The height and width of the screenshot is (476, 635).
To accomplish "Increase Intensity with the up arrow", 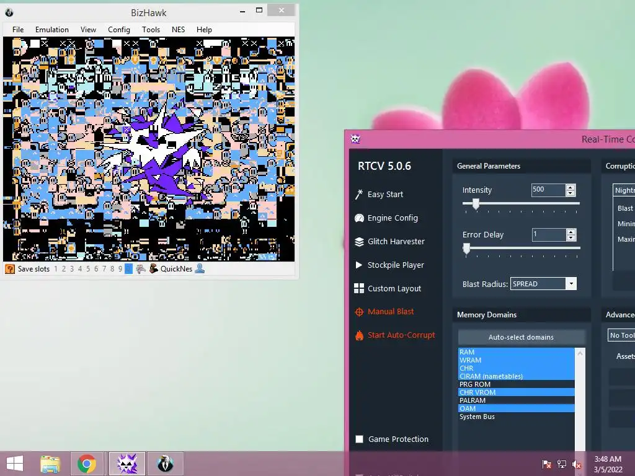I will [571, 187].
